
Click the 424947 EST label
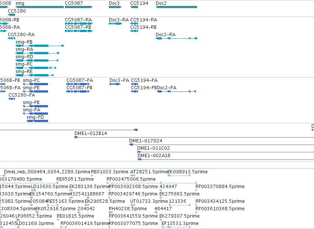click(168, 186)
